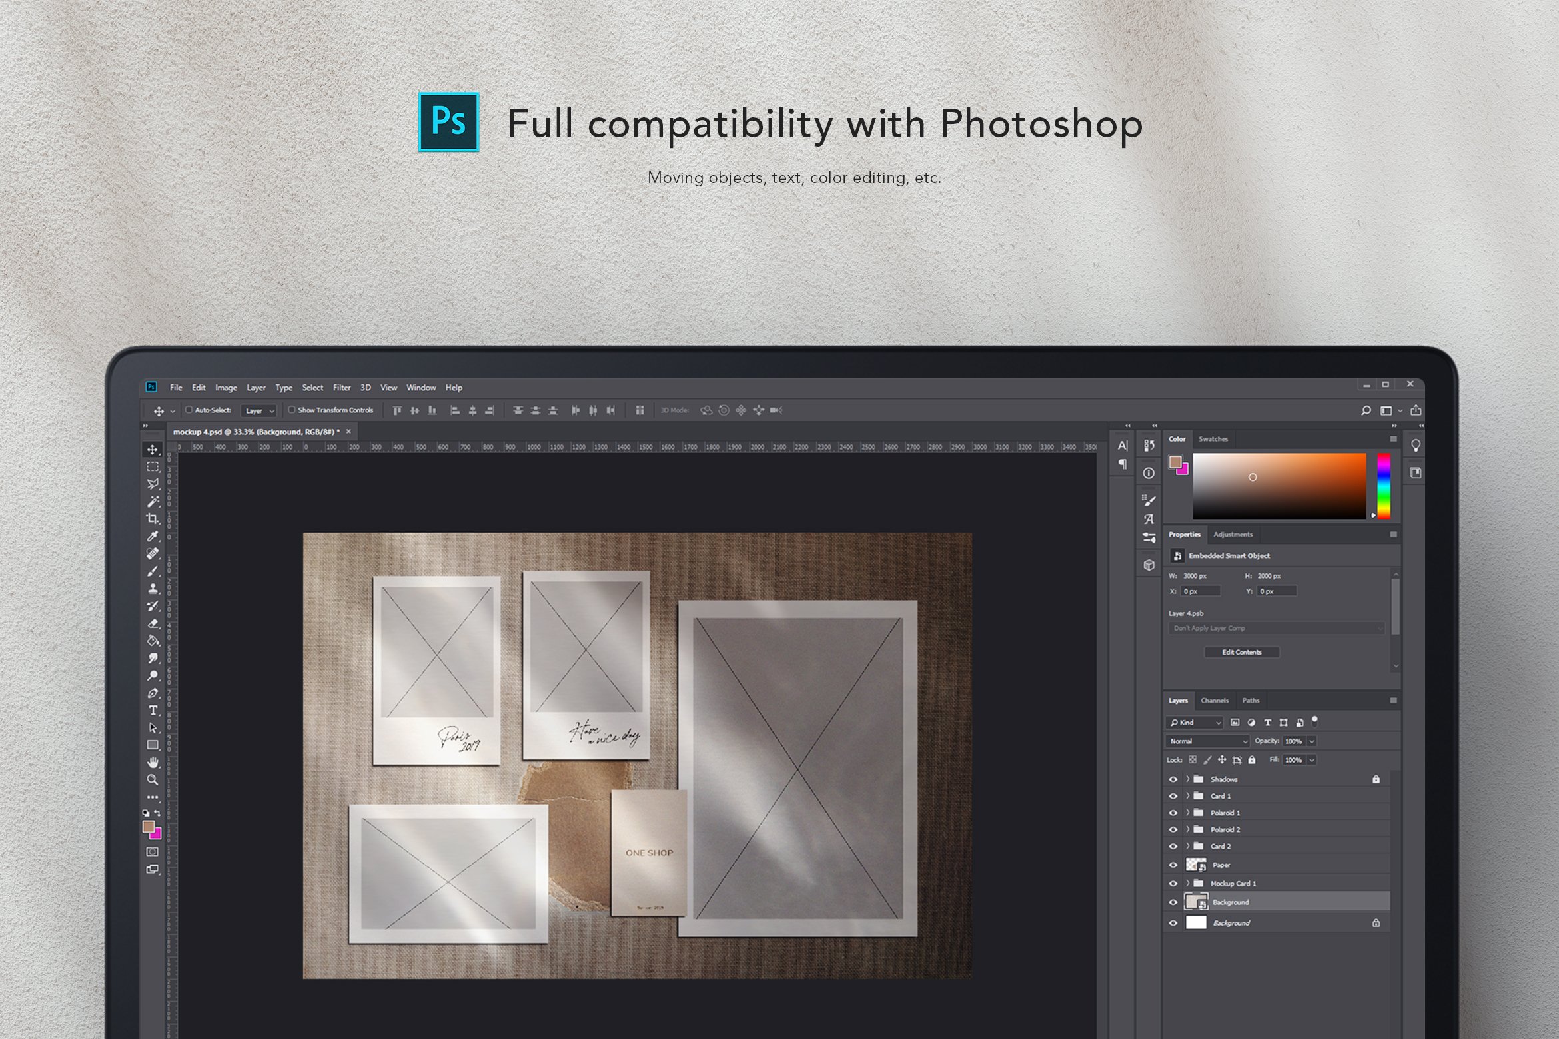
Task: Enable the Auto-Select checkbox
Action: tap(189, 410)
